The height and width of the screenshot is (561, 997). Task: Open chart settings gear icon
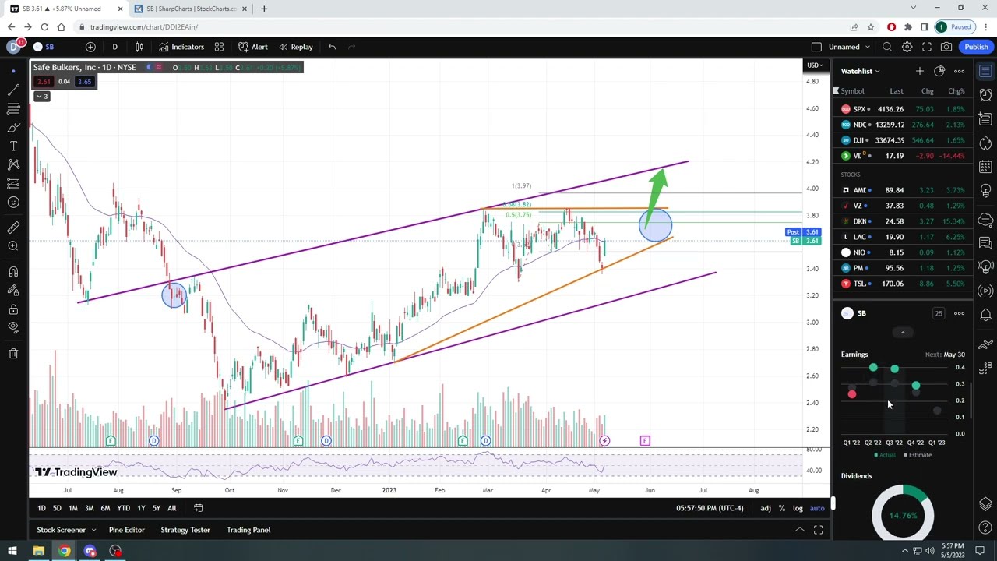click(x=907, y=47)
